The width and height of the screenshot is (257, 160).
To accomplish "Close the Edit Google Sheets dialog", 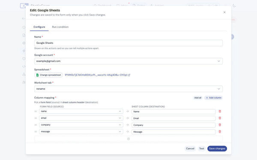I will point(224,12).
